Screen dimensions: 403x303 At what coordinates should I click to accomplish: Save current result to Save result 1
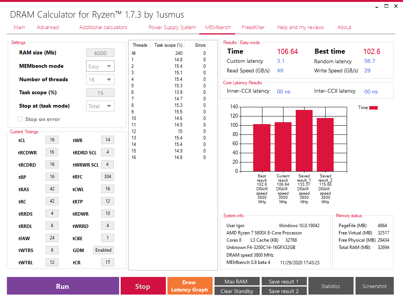tap(284, 282)
